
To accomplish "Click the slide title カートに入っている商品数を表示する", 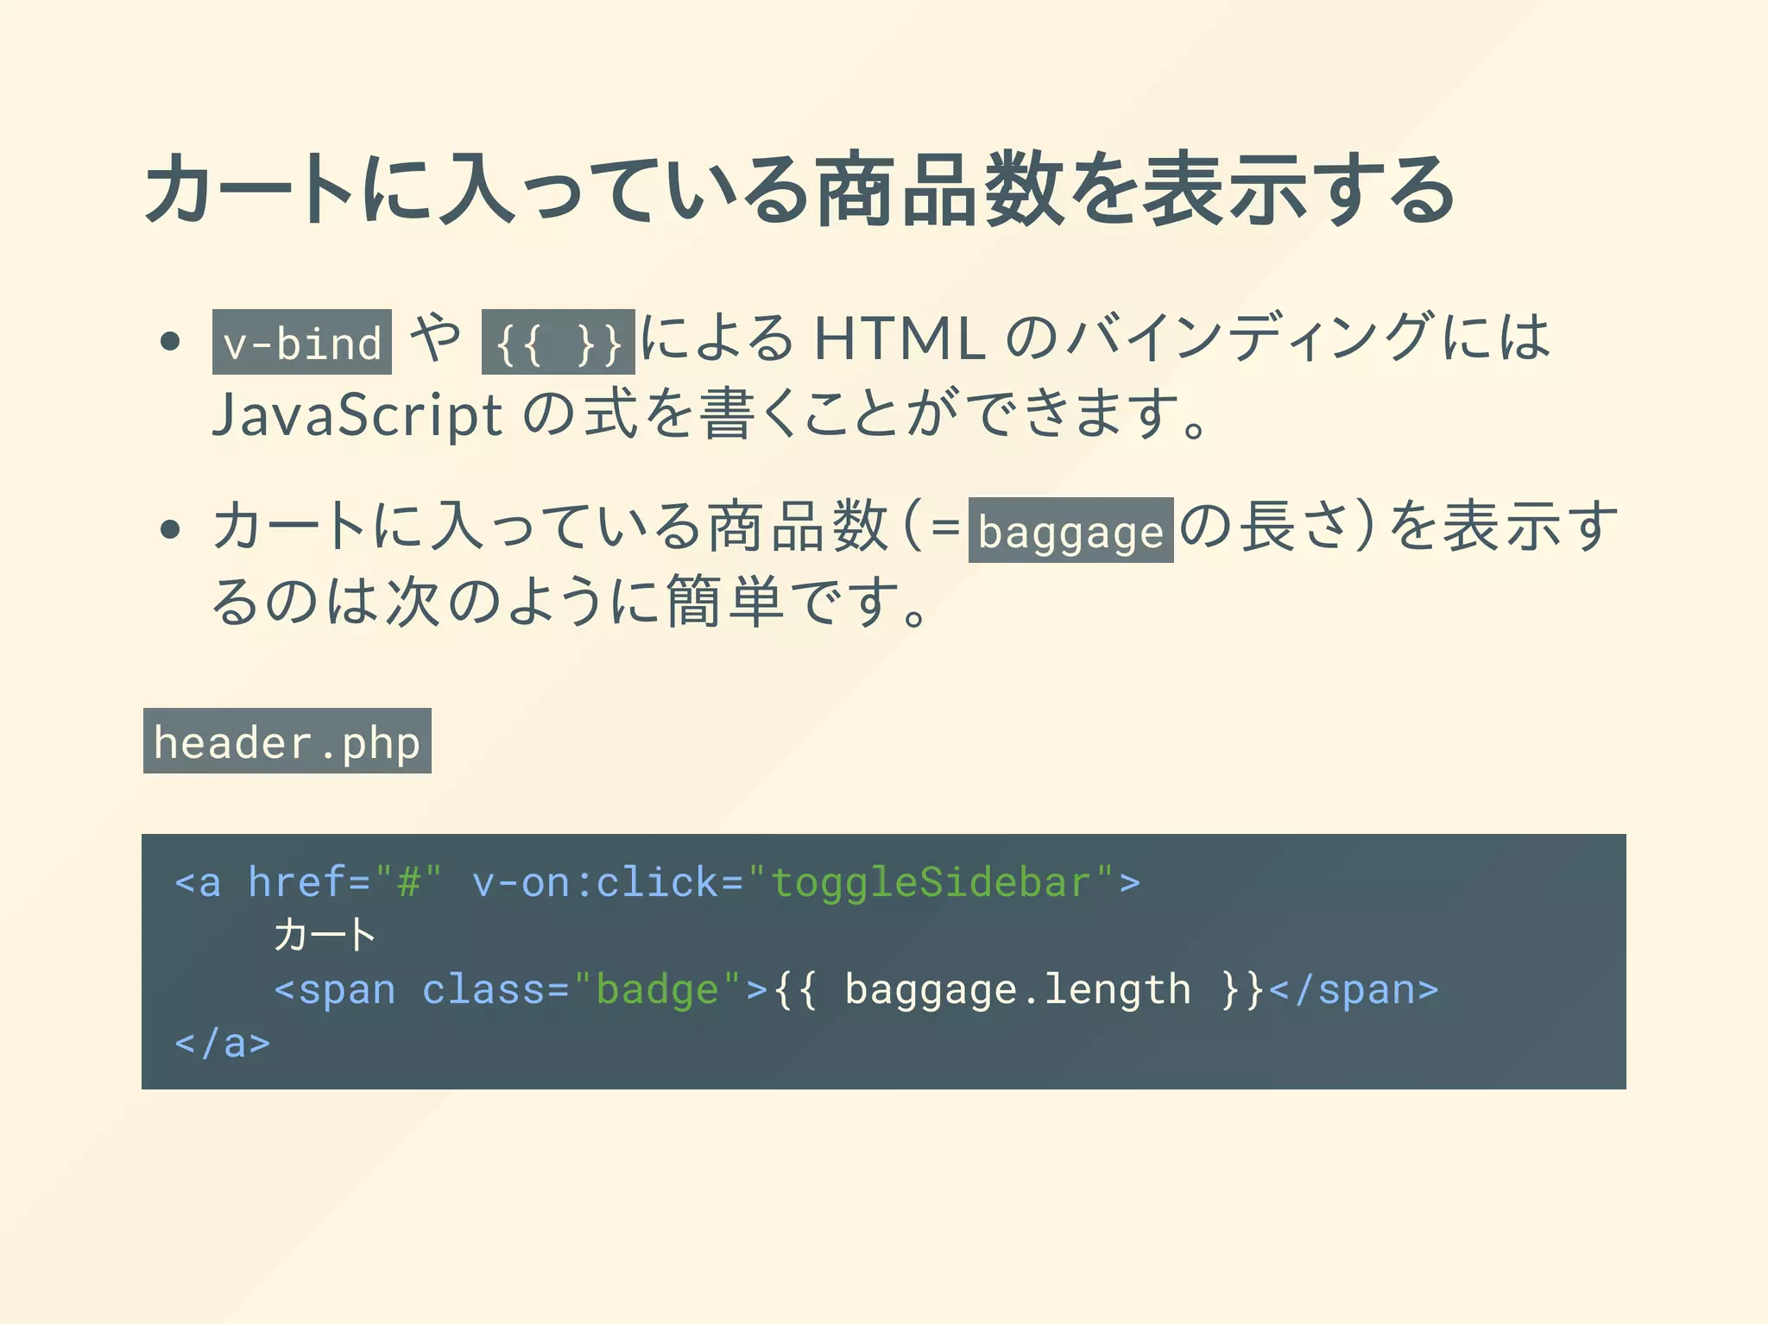I will tap(801, 189).
